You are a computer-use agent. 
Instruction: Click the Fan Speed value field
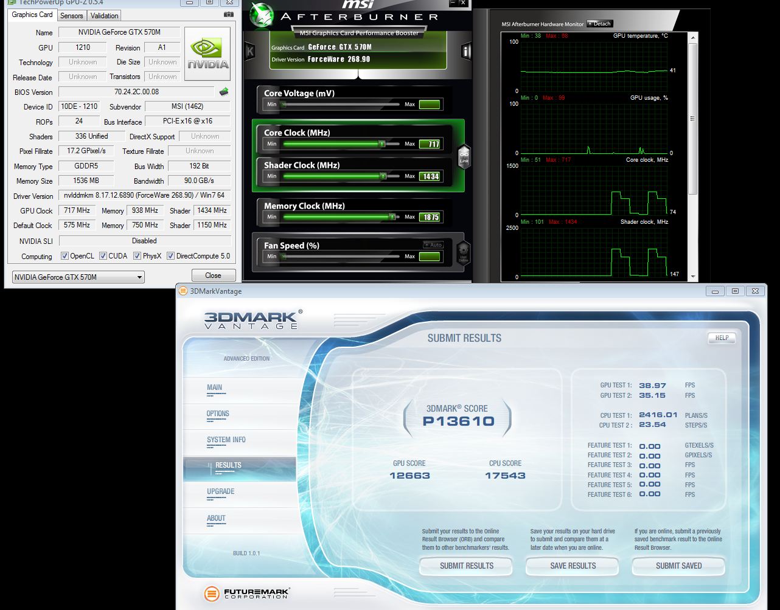(430, 257)
